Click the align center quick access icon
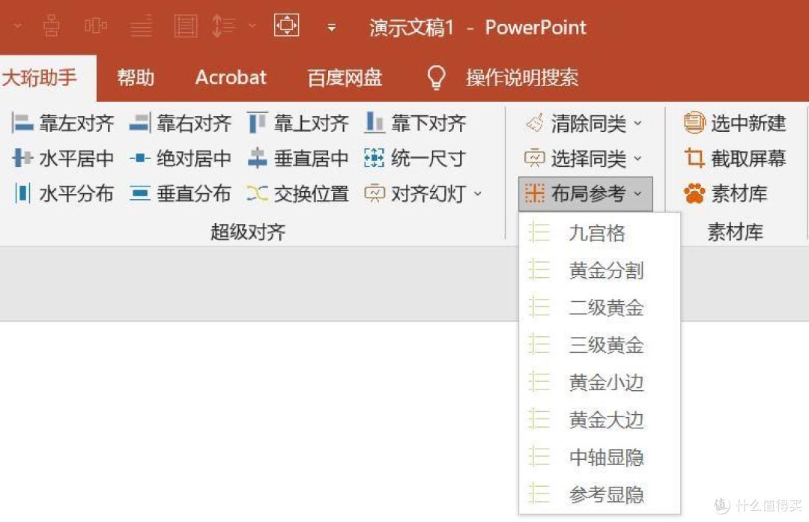This screenshot has height=522, width=809. [x=51, y=25]
